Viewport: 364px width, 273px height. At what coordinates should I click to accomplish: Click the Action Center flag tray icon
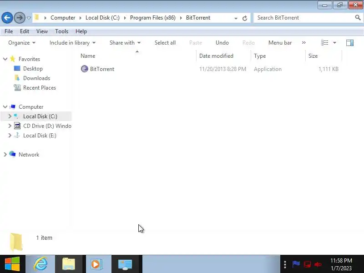pyautogui.click(x=296, y=264)
